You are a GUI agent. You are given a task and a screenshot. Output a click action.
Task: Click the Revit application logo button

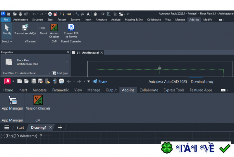[3, 14]
